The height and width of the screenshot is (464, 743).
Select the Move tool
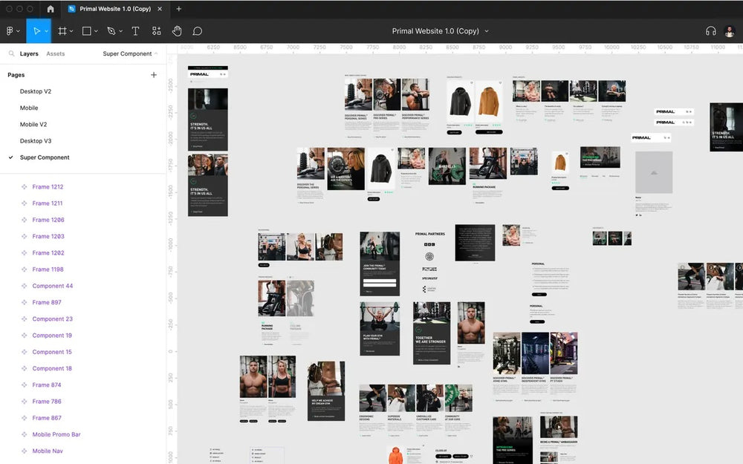tap(36, 31)
